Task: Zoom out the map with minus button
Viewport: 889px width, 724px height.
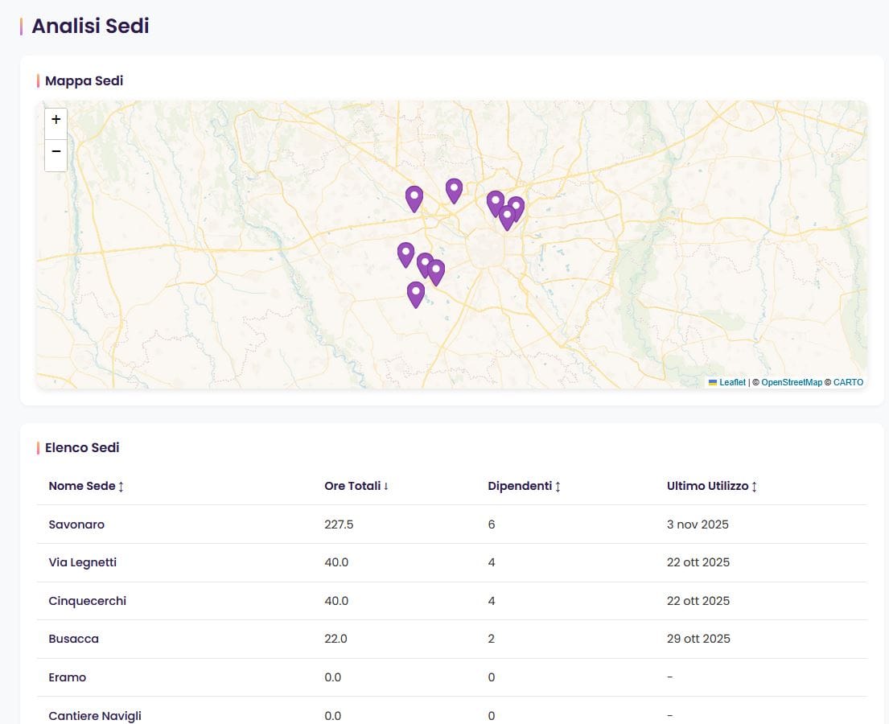Action: pyautogui.click(x=56, y=151)
